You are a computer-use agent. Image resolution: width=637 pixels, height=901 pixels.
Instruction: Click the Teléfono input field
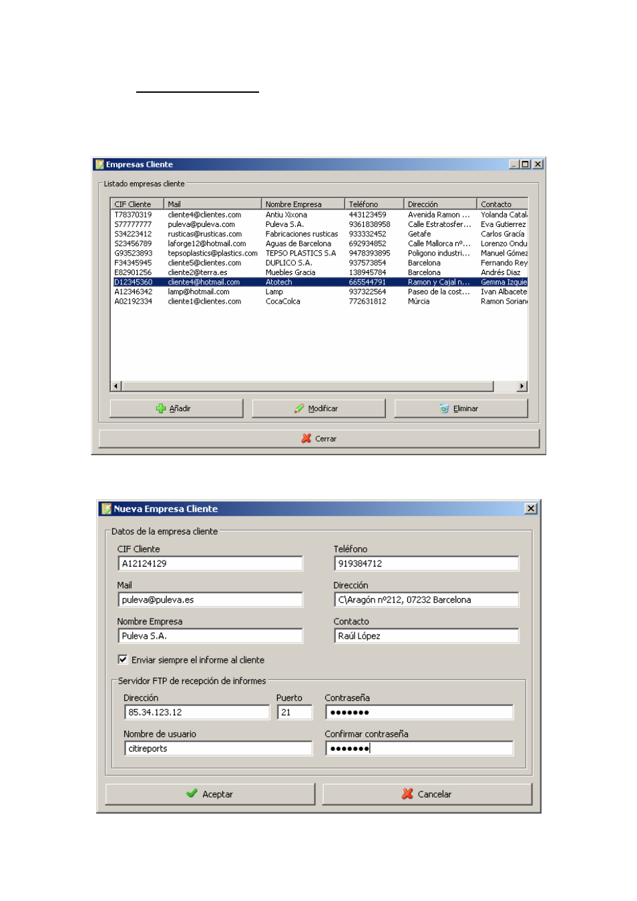pyautogui.click(x=426, y=563)
